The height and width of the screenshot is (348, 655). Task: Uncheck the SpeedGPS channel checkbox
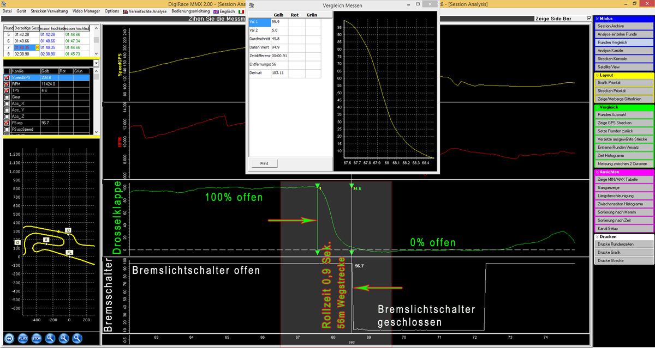coord(7,78)
